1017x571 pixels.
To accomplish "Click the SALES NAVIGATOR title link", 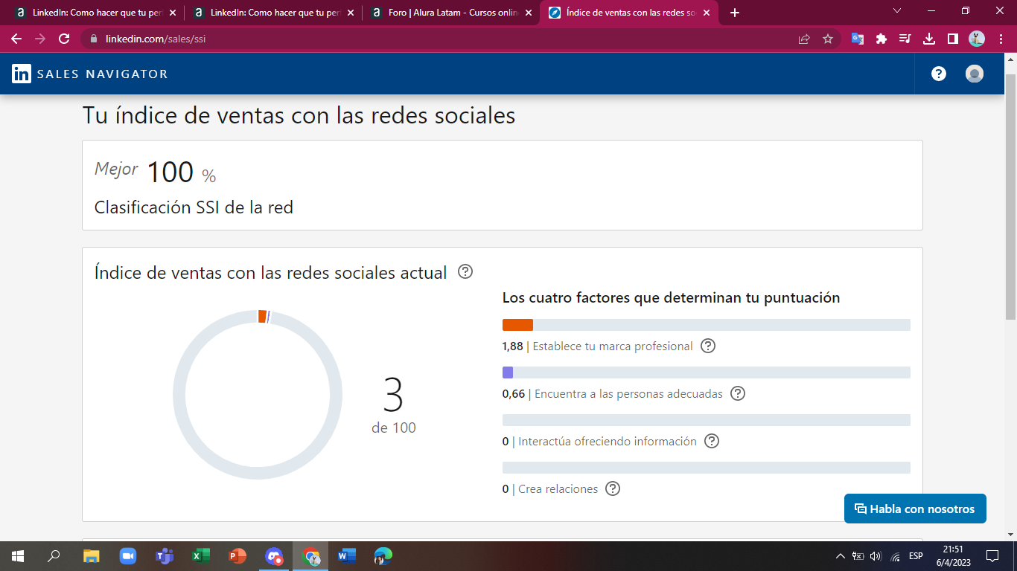I will (103, 74).
